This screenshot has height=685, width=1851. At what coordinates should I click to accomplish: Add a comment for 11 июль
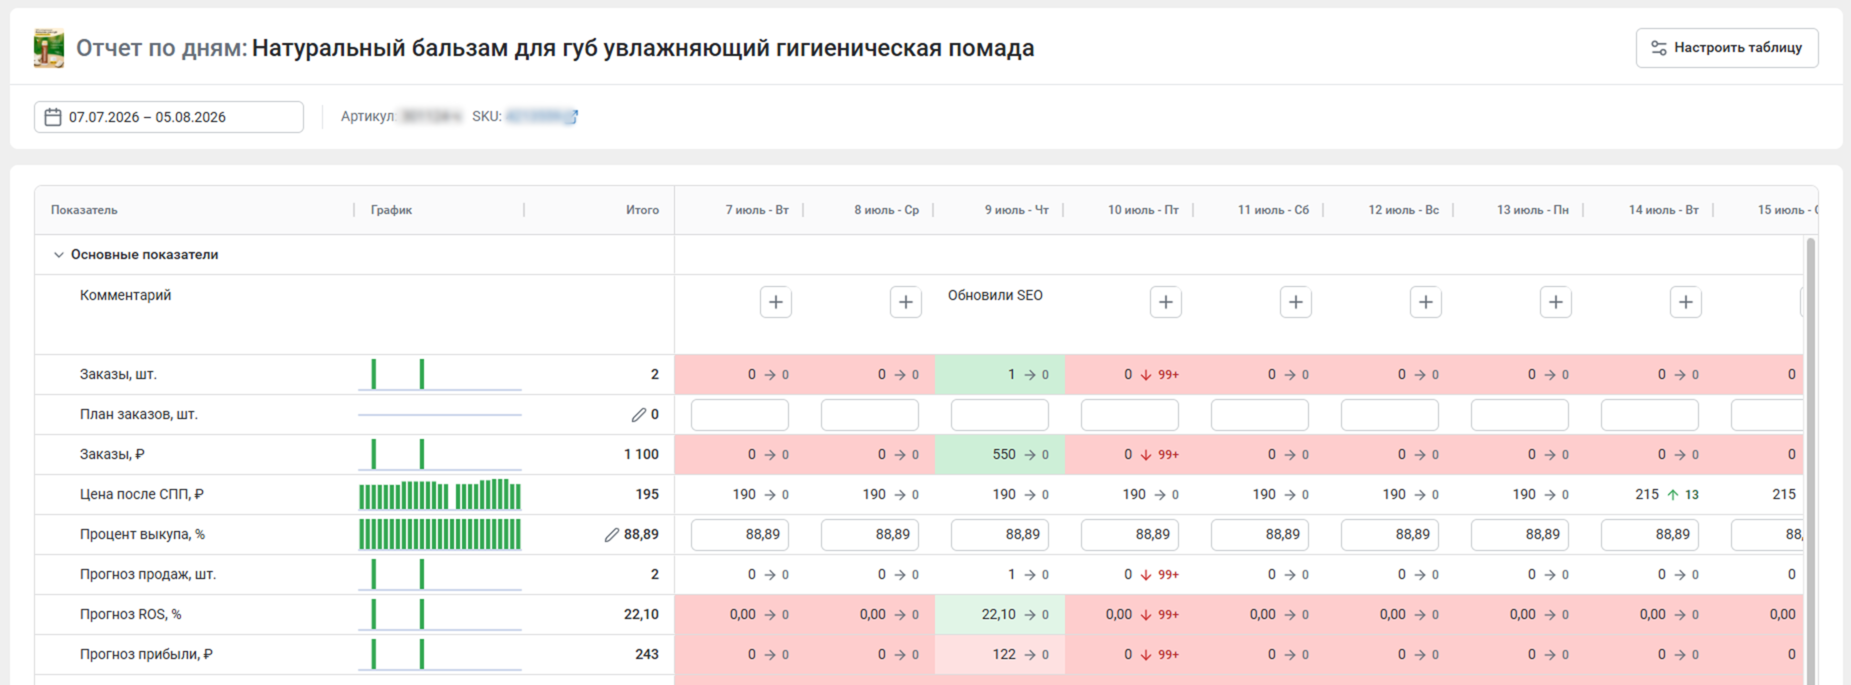tap(1295, 302)
